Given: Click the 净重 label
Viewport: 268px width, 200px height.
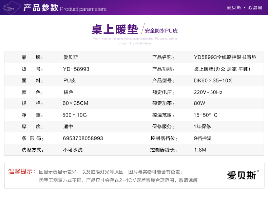Looking at the screenshot, I should tap(32, 115).
